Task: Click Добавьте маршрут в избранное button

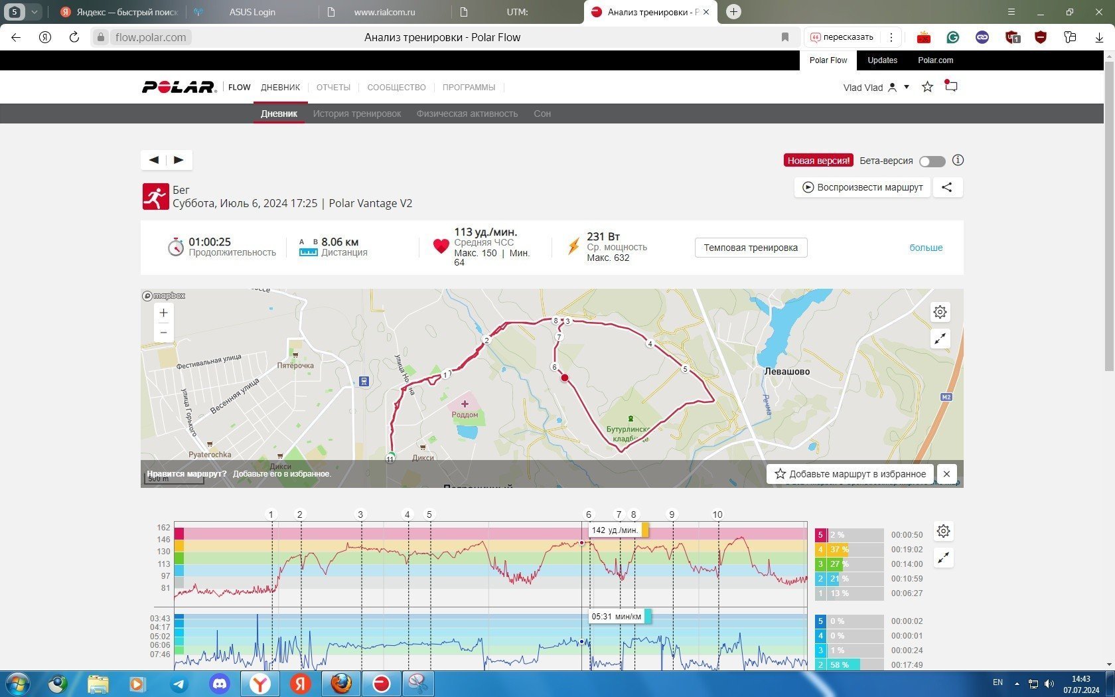Action: [x=850, y=474]
